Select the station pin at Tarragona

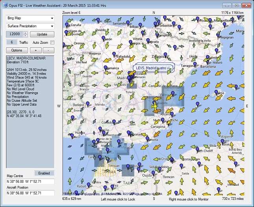195,64
